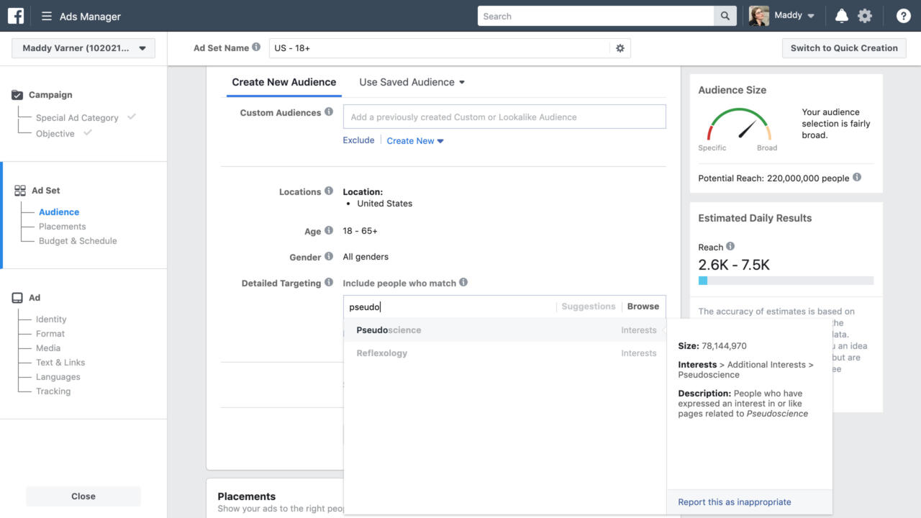
Task: Click the Ad section icon
Action: (x=18, y=298)
